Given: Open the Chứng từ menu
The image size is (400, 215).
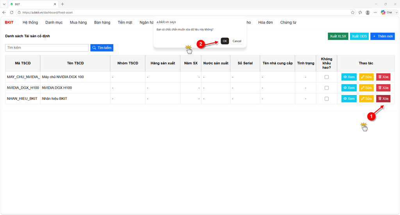Looking at the screenshot, I should coord(288,22).
